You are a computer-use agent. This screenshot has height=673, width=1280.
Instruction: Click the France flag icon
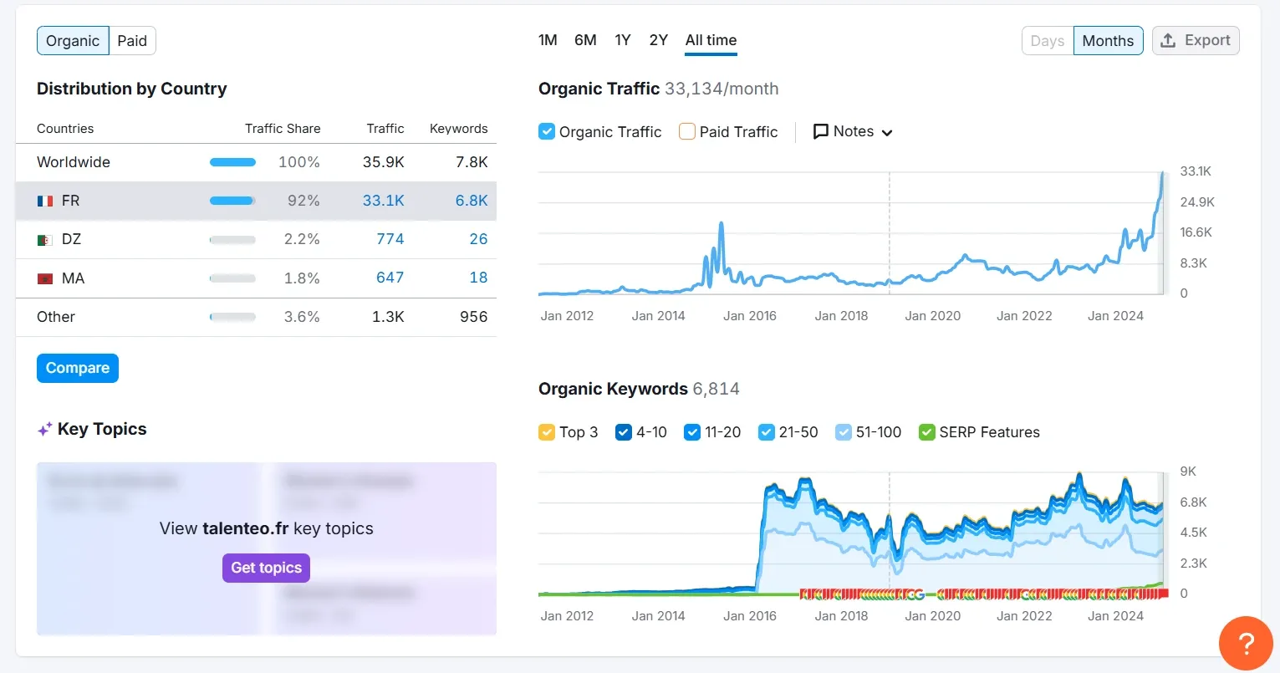click(x=45, y=201)
